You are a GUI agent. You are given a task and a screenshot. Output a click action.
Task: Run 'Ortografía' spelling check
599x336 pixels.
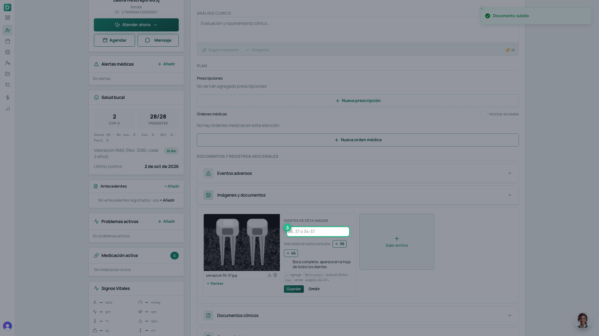257,50
